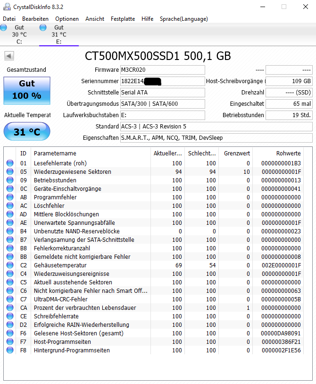Image resolution: width=316 pixels, height=384 pixels.
Task: Click the status icon for Geräte-Einschaltvorgänge
Action: click(10, 188)
